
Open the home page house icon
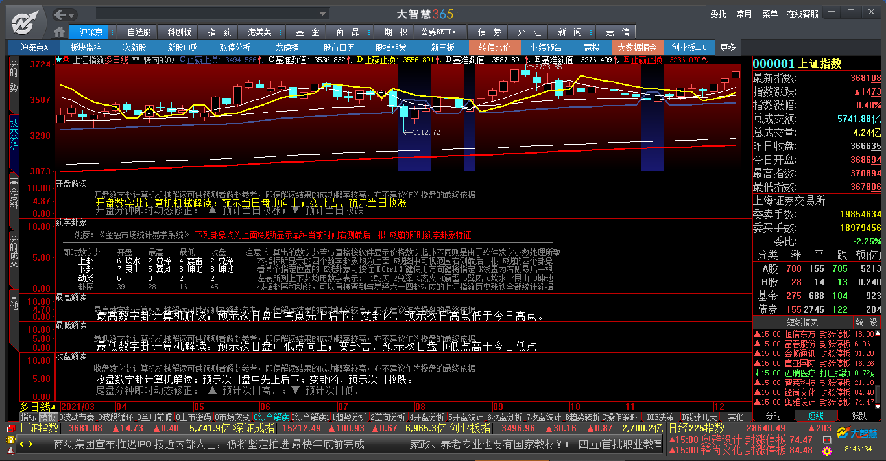point(60,32)
